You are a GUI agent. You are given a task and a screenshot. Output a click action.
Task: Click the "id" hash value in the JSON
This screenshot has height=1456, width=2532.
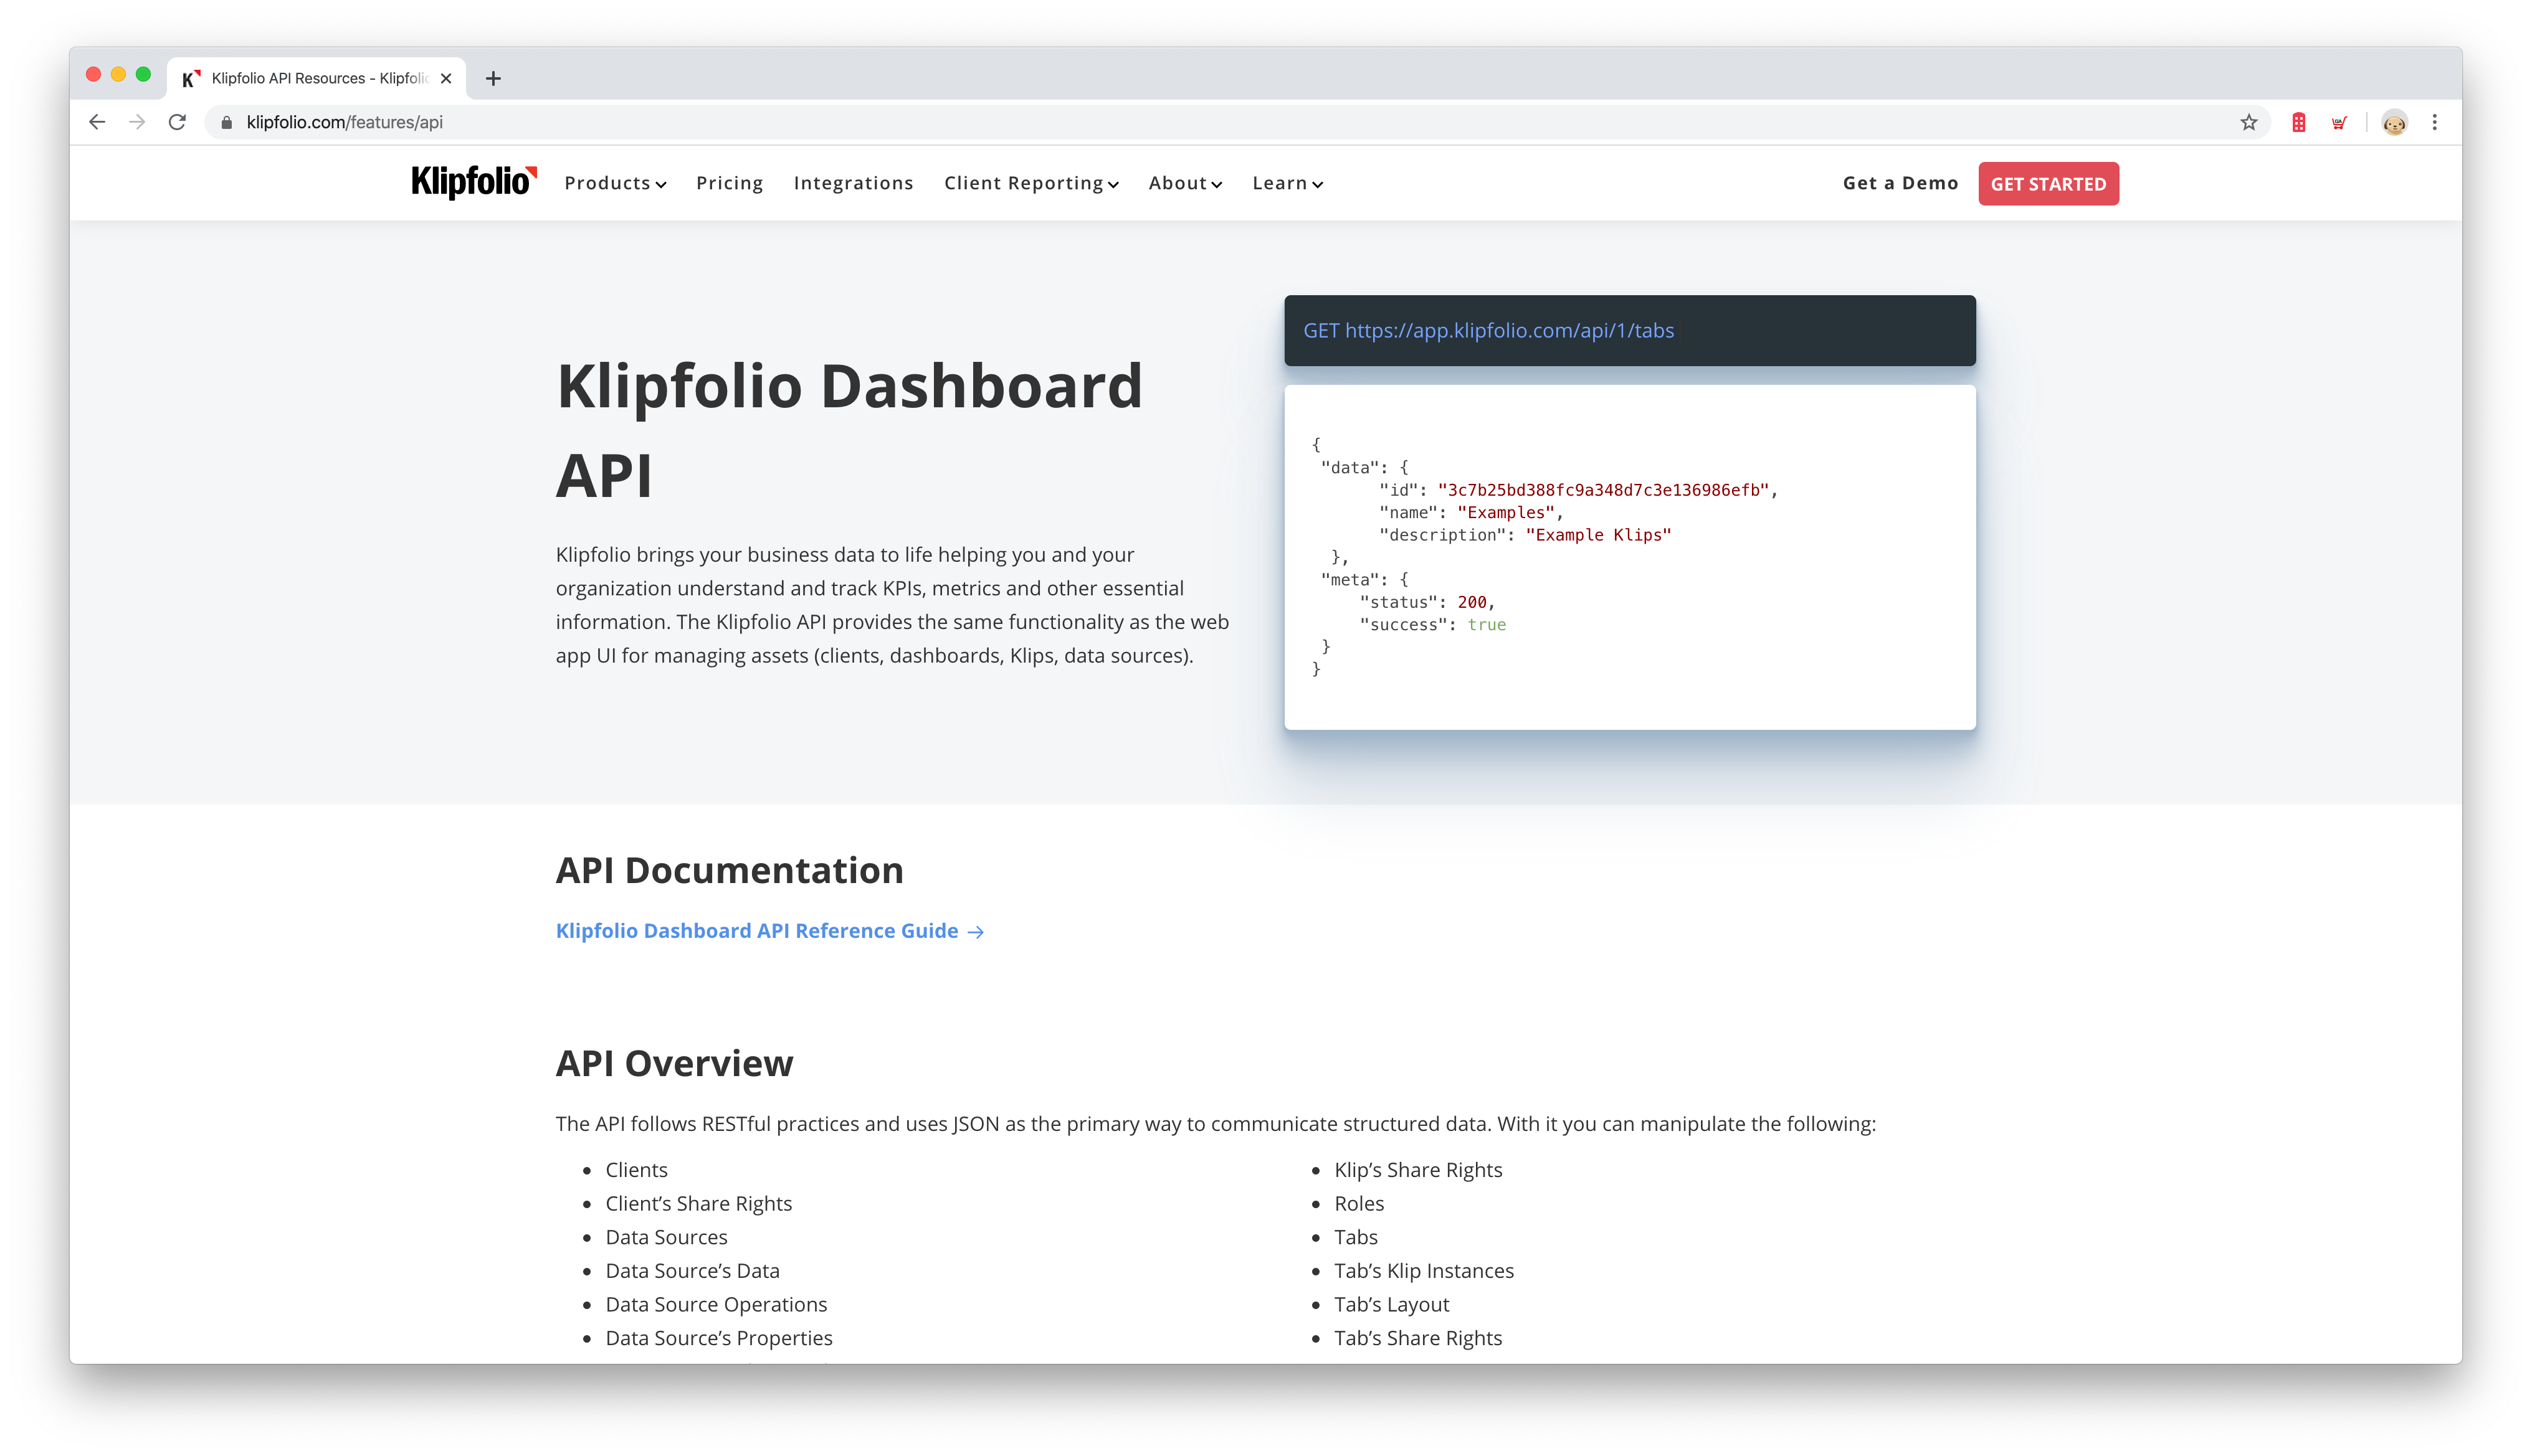point(1602,490)
